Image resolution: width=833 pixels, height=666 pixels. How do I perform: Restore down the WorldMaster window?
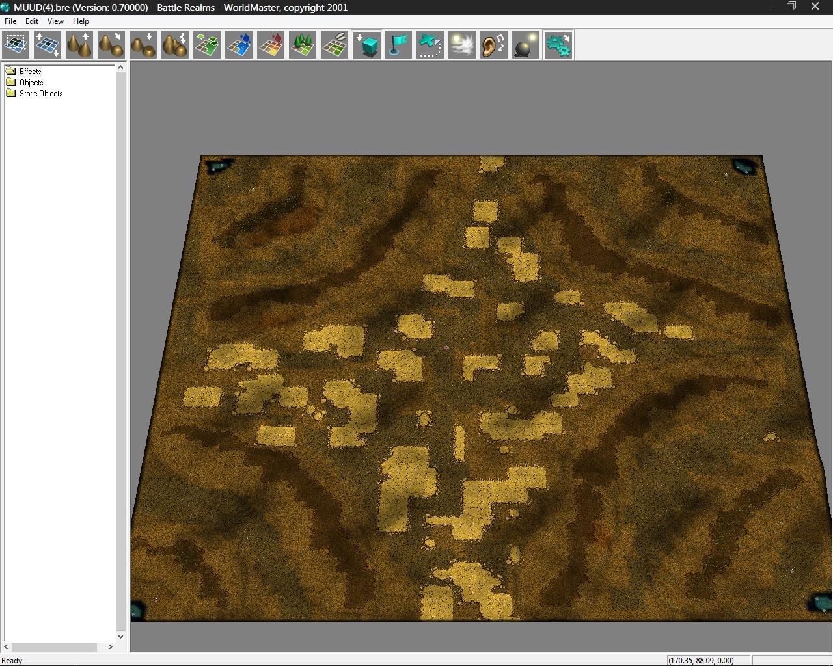tap(792, 7)
